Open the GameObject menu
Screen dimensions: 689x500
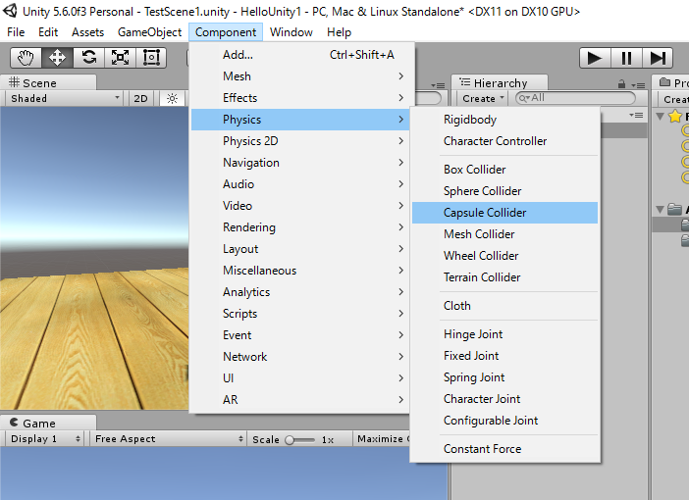[x=149, y=32]
